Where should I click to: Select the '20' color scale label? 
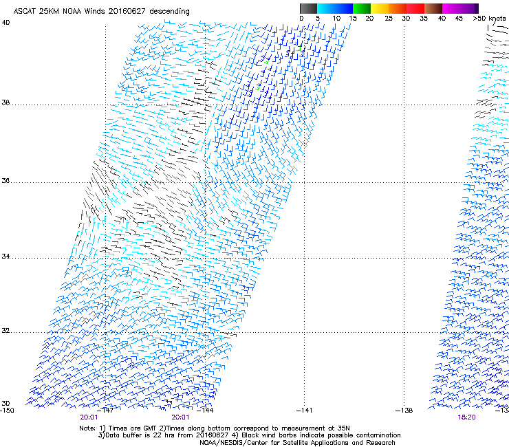tap(369, 19)
